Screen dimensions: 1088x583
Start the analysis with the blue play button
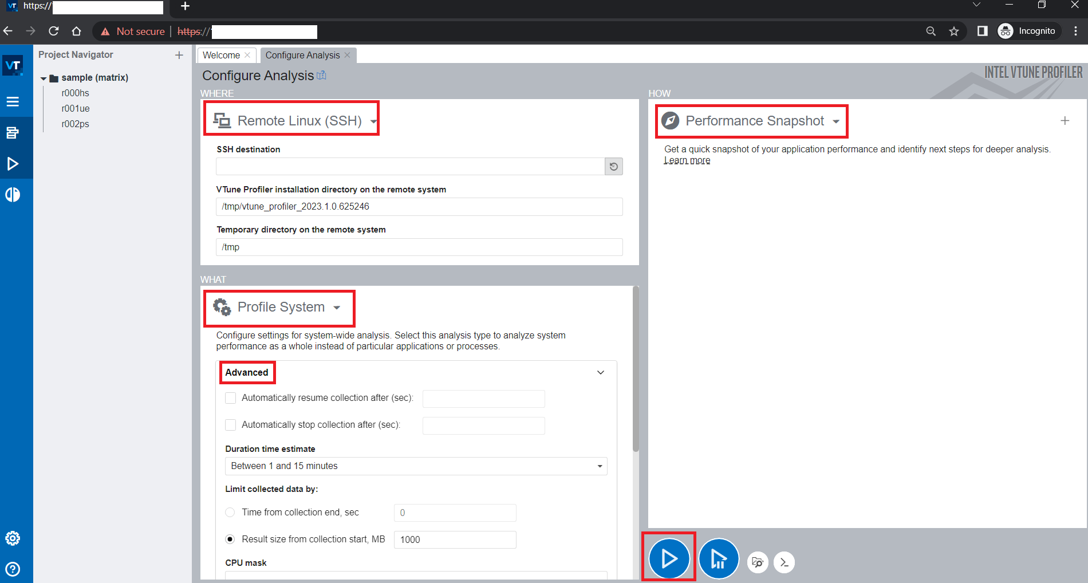668,558
